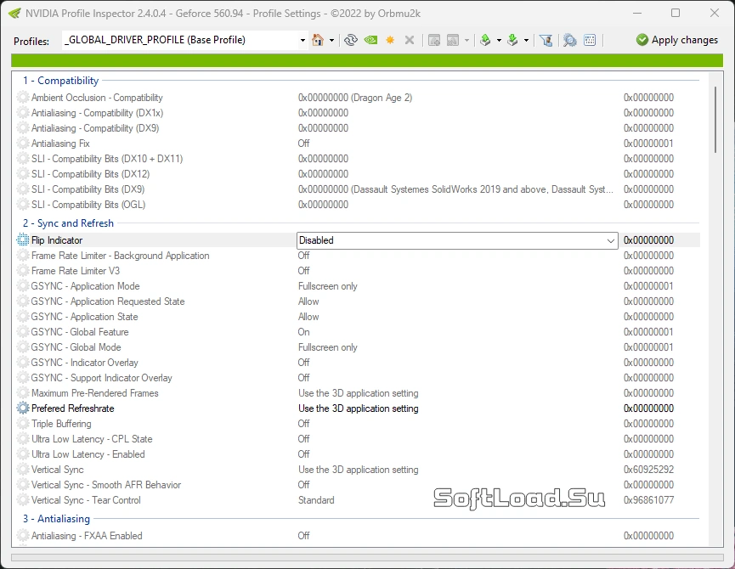Open the Flip Indicator Disabled dropdown
Screen dimensions: 735x569
610,240
